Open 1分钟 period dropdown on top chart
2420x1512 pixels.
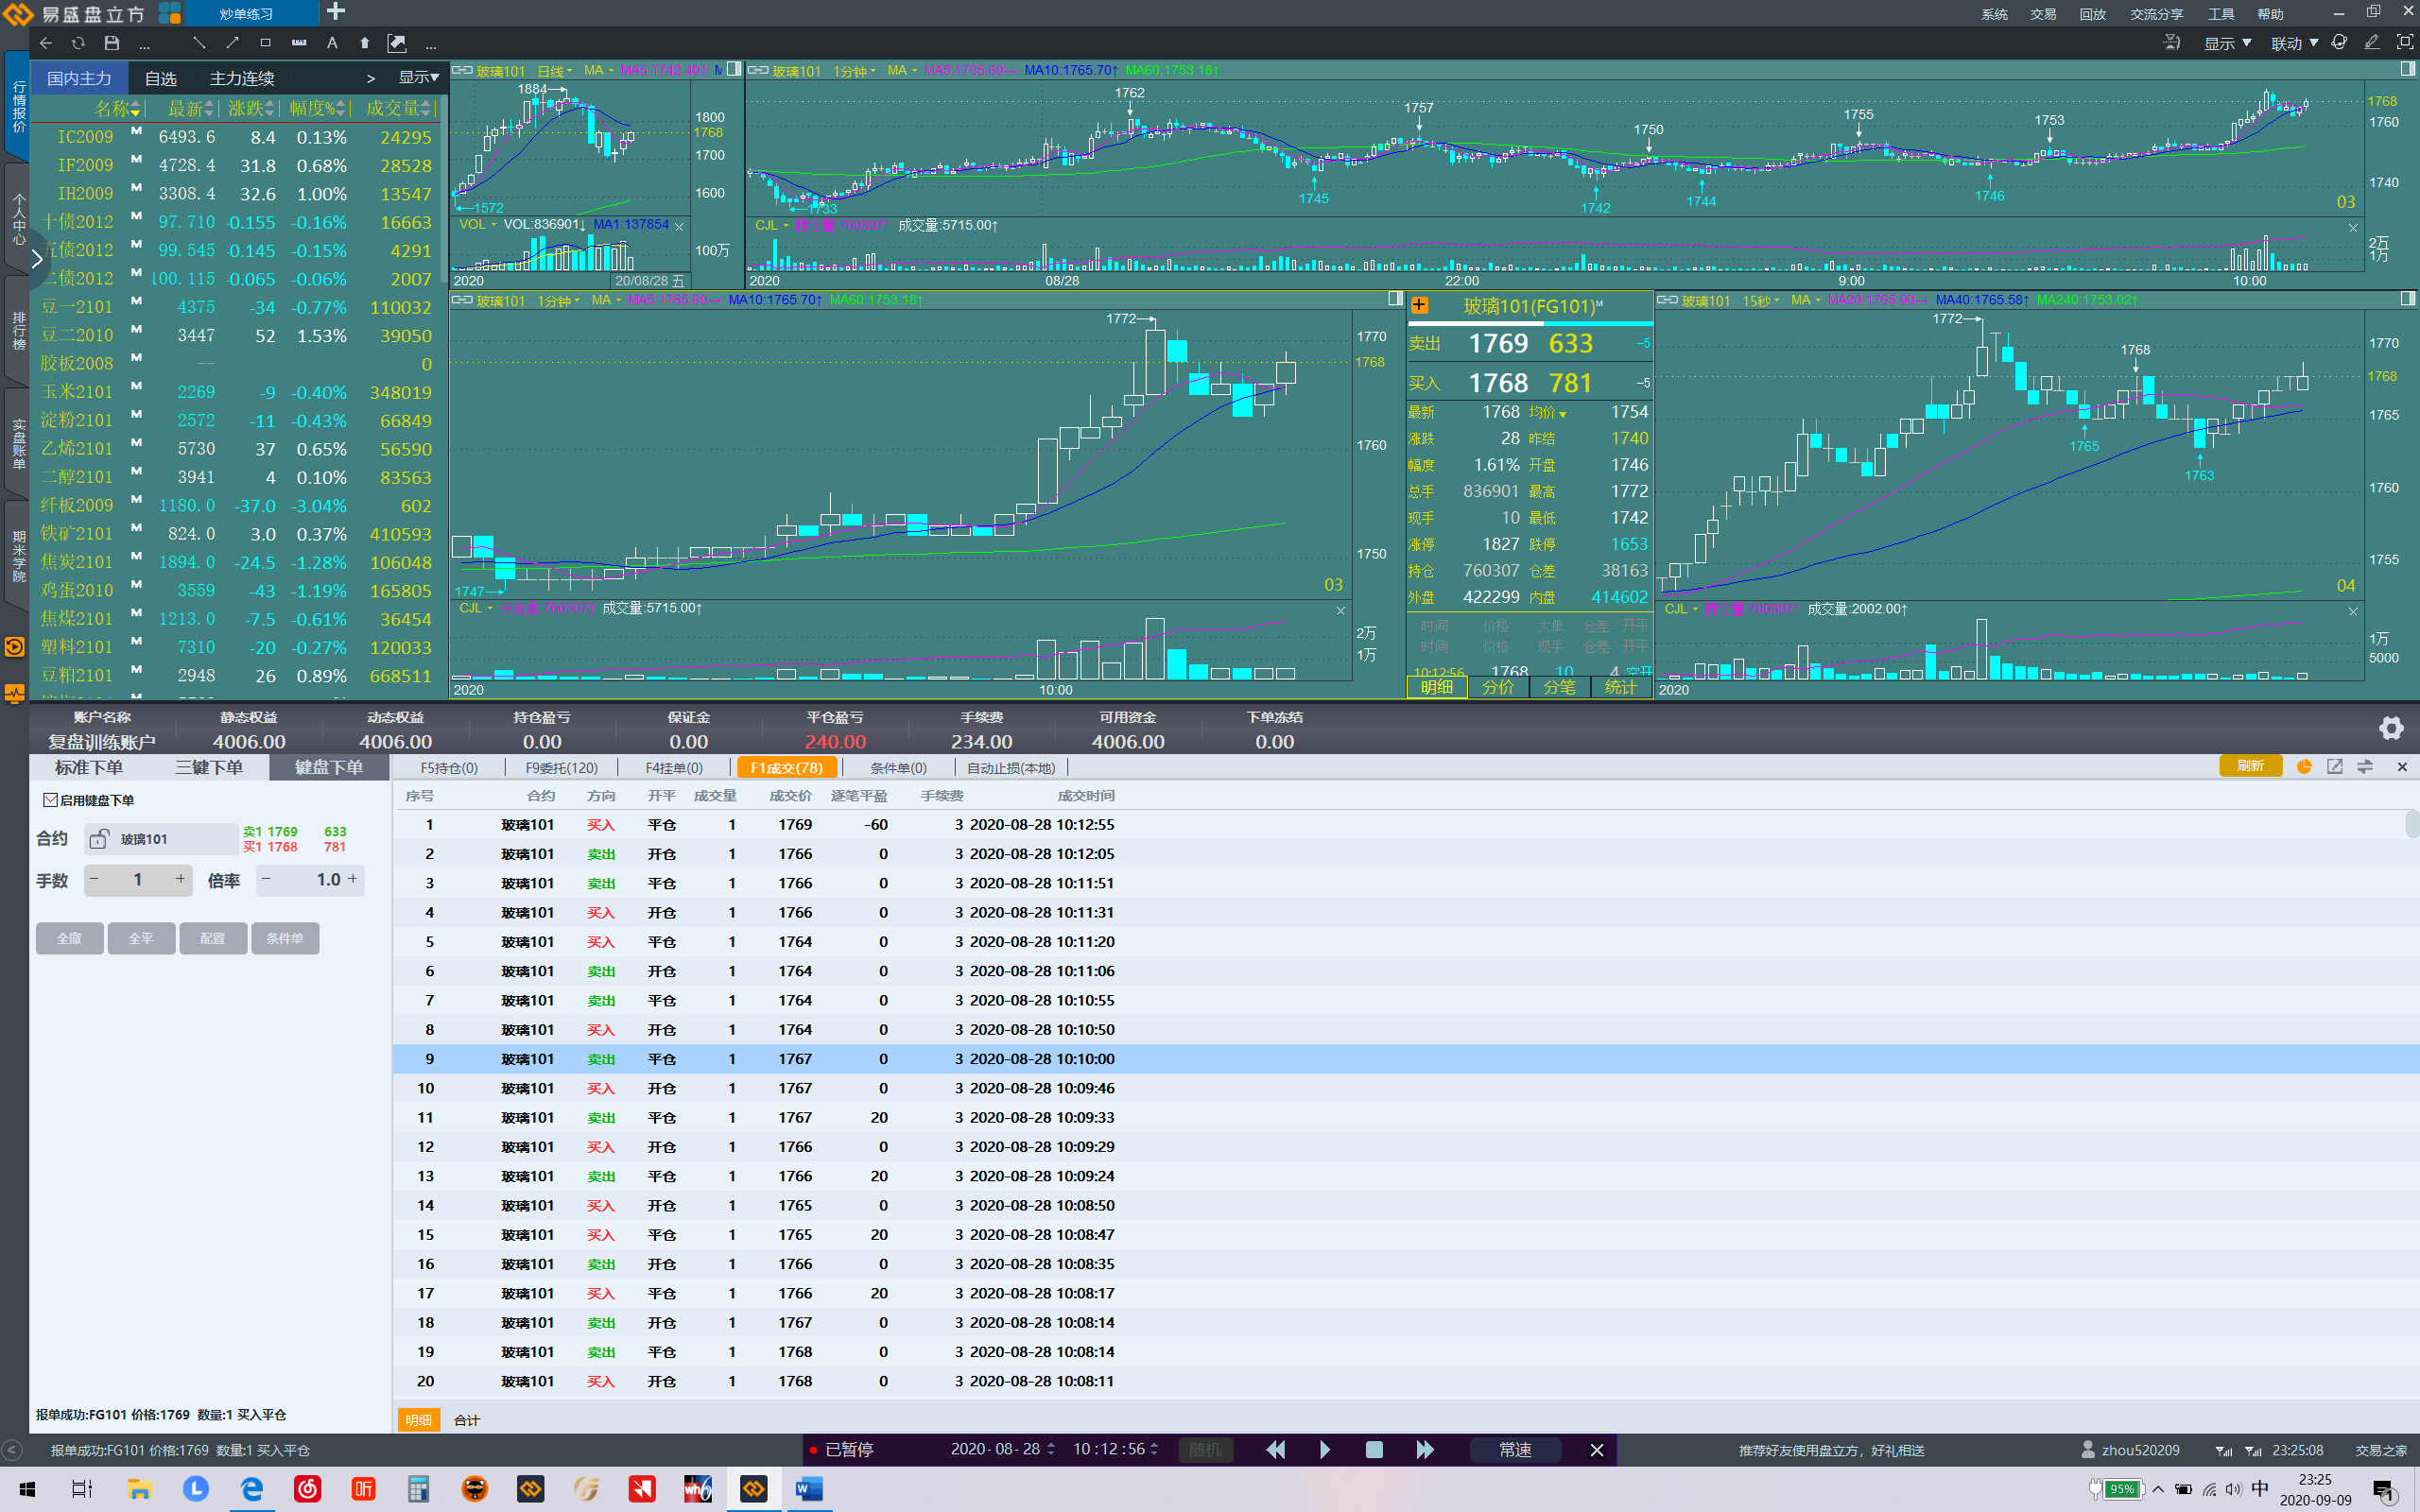854,71
